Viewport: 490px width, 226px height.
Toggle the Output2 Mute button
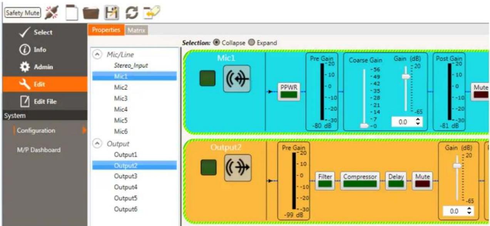pos(423,181)
